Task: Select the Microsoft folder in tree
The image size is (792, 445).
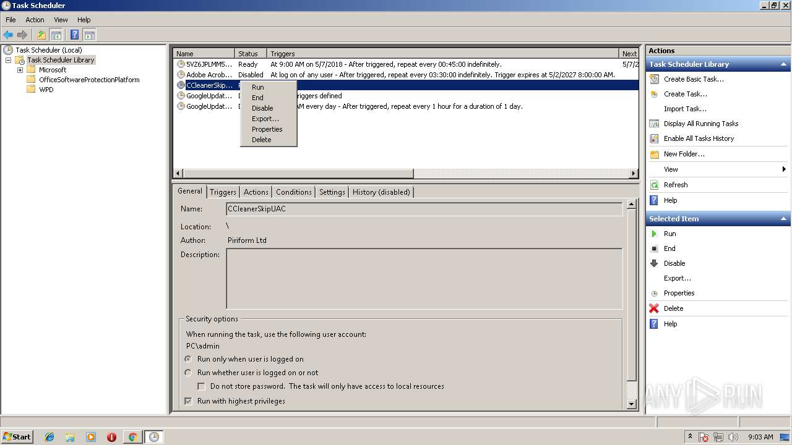Action: (53, 70)
